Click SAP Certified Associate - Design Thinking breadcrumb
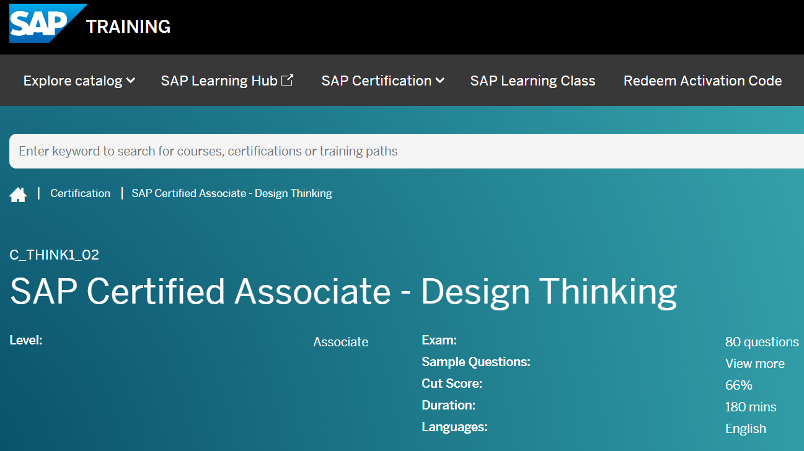The width and height of the screenshot is (804, 451). click(232, 193)
